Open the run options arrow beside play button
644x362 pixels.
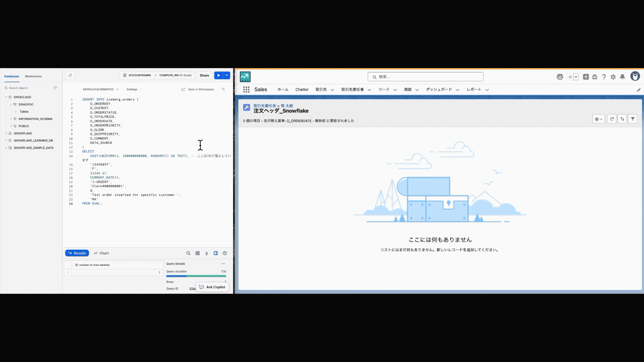tap(227, 75)
